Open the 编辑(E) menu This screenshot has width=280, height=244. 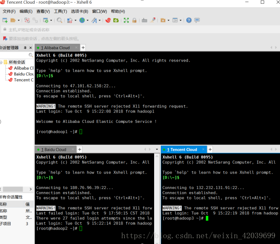click(x=26, y=12)
